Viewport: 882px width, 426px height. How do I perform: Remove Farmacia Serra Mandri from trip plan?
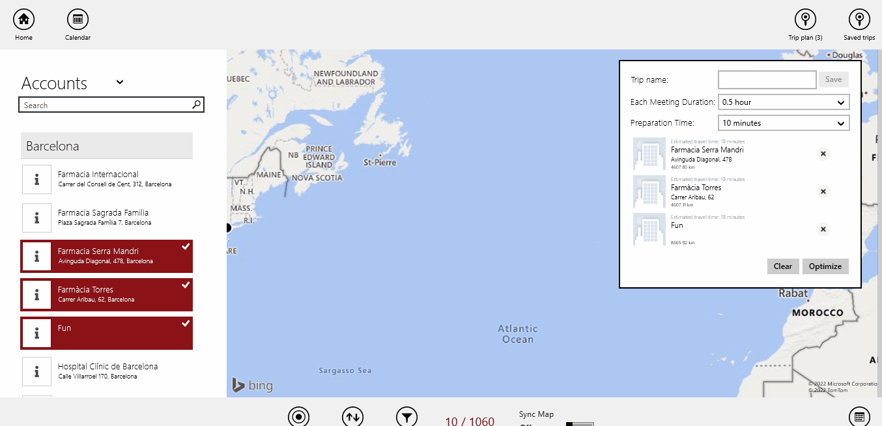click(x=823, y=154)
